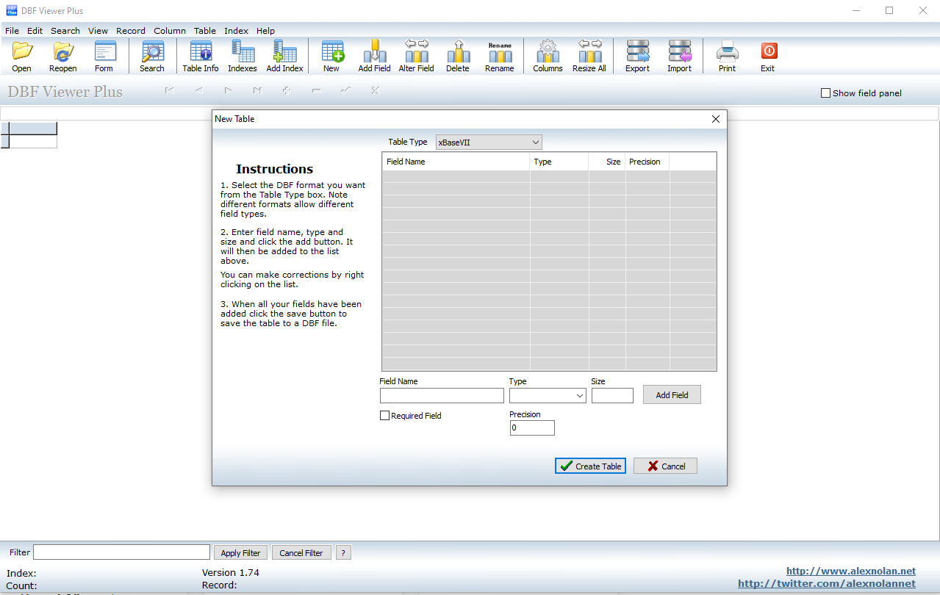Open filter help question mark button
This screenshot has width=940, height=595.
[343, 552]
